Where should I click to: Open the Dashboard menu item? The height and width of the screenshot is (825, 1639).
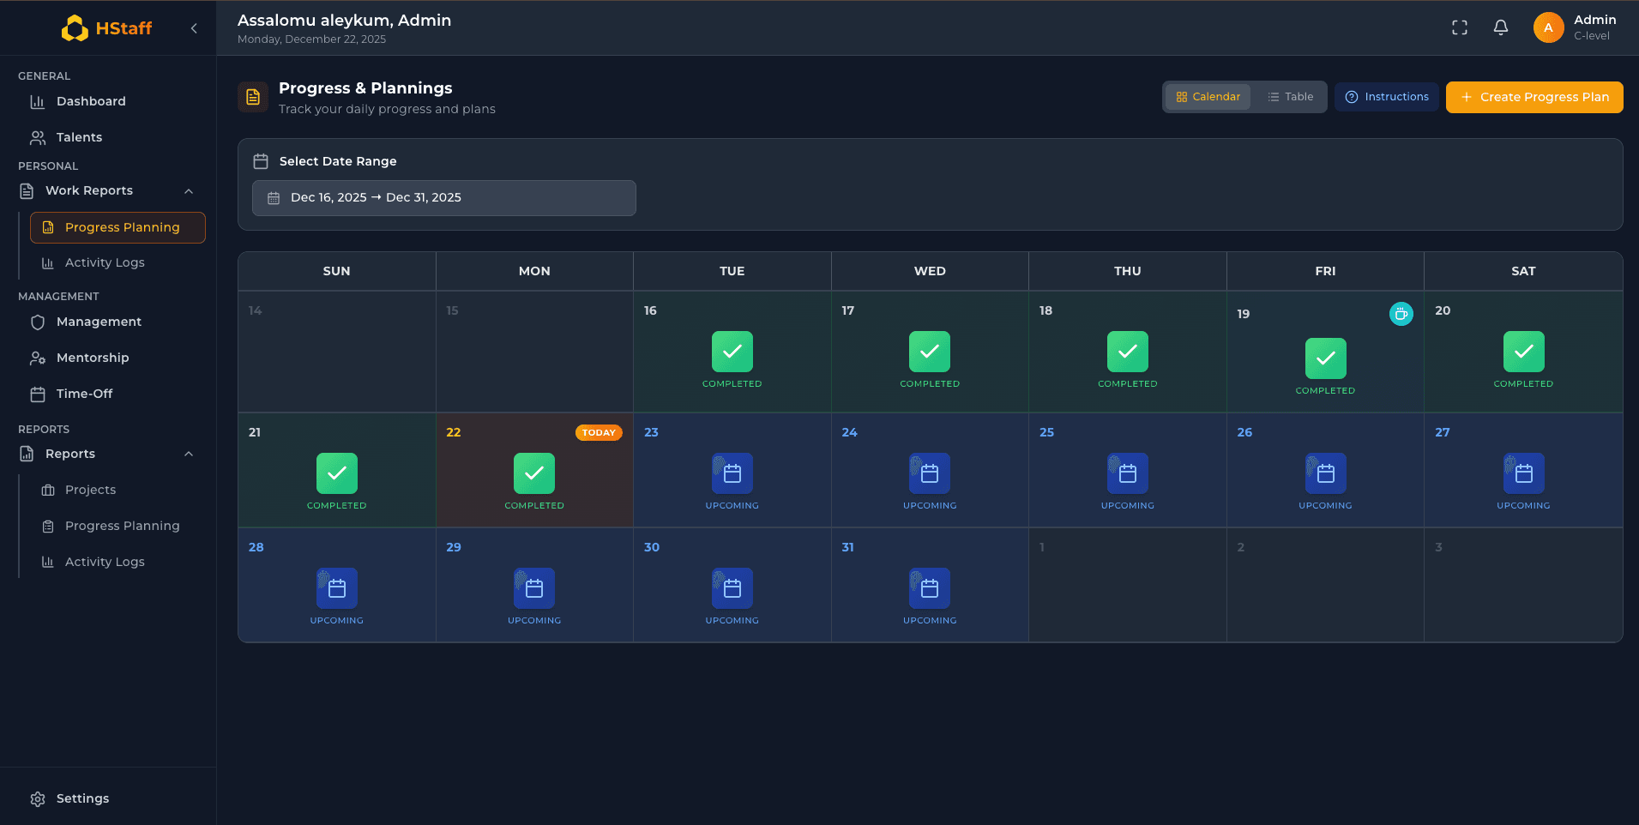(90, 101)
